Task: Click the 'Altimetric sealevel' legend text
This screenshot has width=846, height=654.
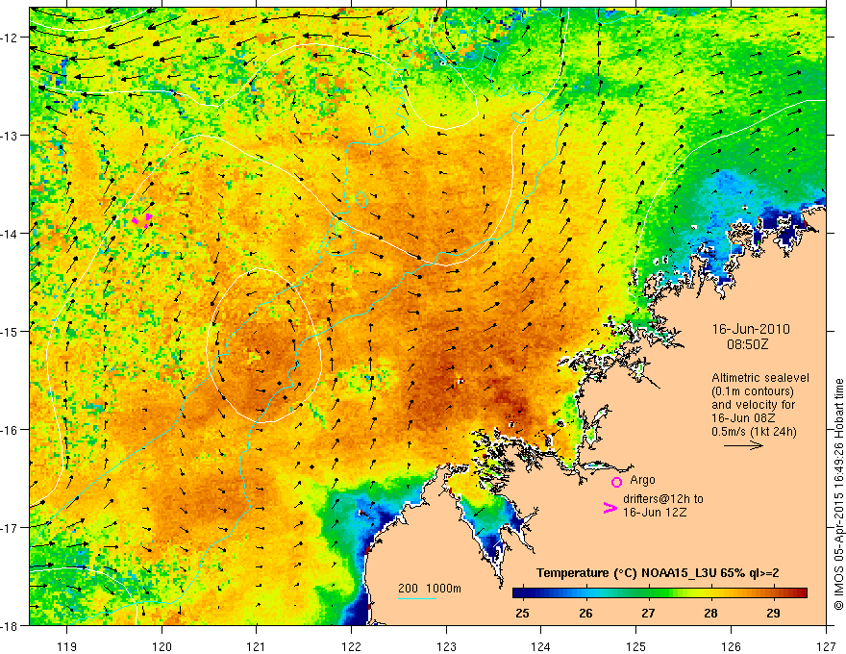Action: (x=759, y=378)
